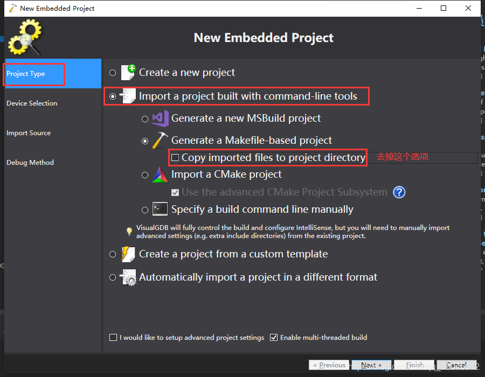The image size is (485, 377).
Task: Click the MSBuild project icon
Action: coord(161,118)
